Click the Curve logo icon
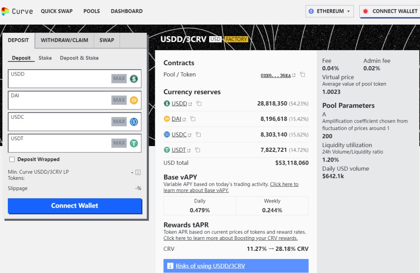Image resolution: width=420 pixels, height=273 pixels. 5,11
